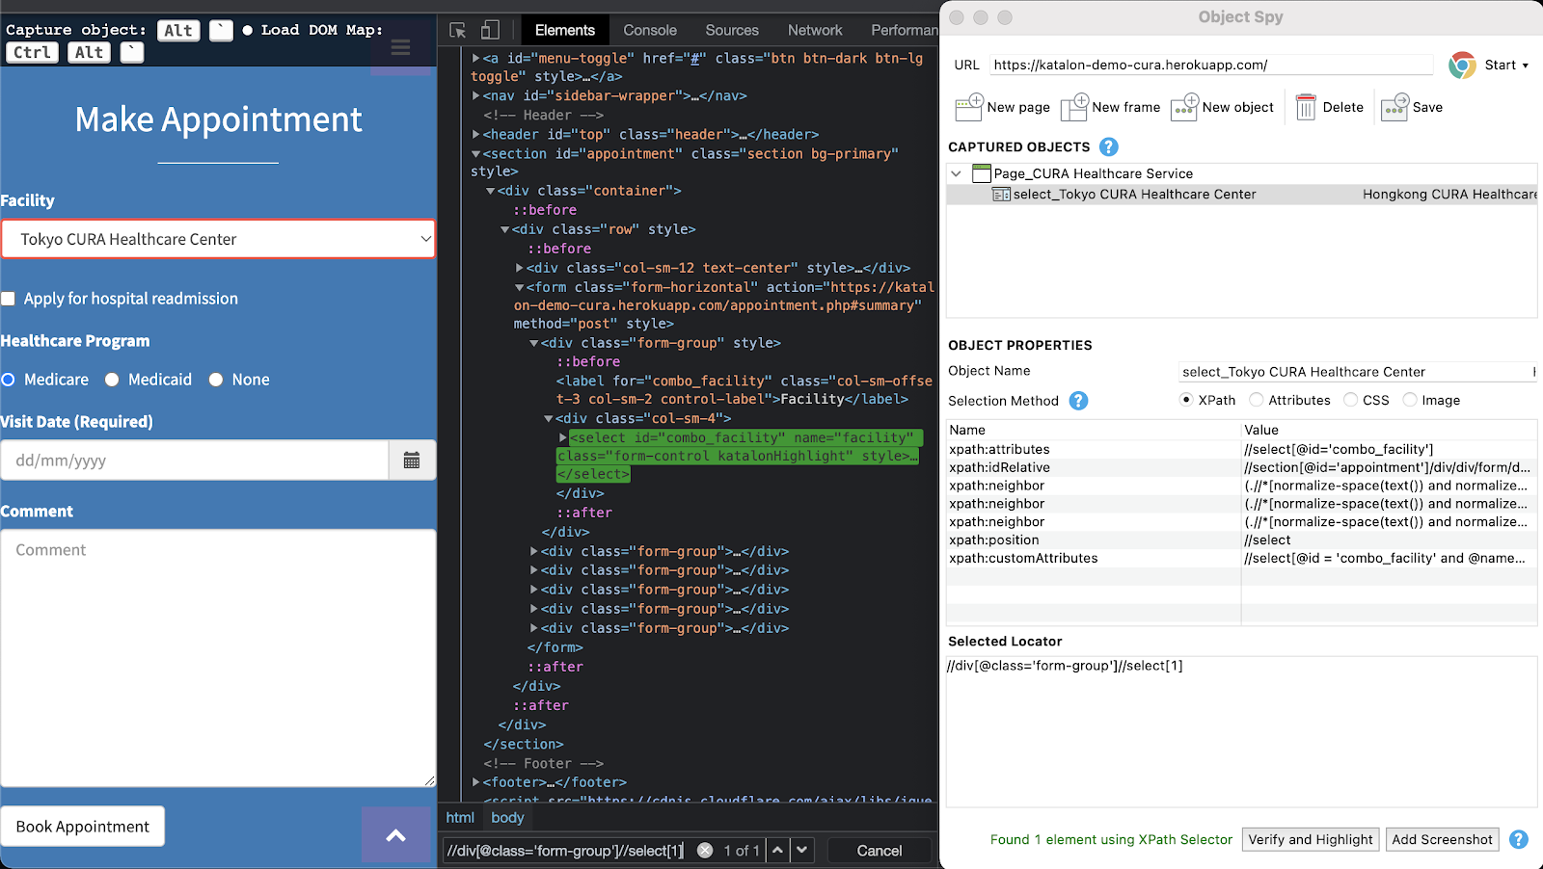Switch to the Network tab

815,30
